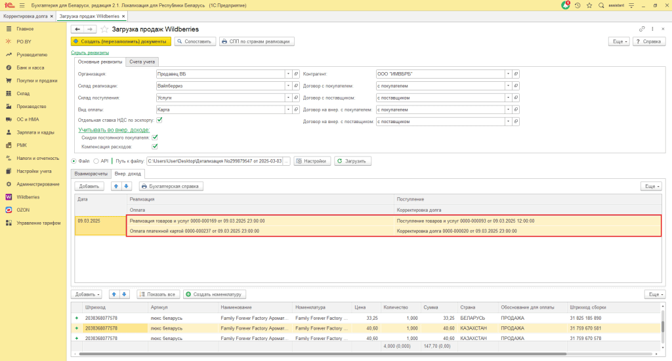Open Банк и касса section
The image size is (672, 361).
coord(30,67)
